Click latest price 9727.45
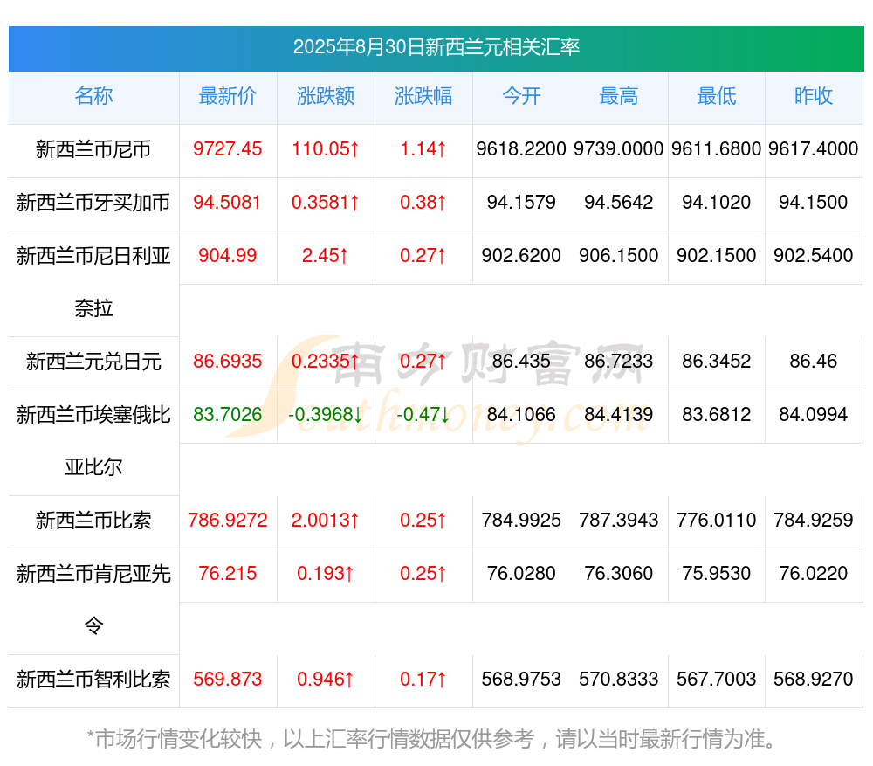Viewport: 873px width, 766px height. (x=227, y=149)
